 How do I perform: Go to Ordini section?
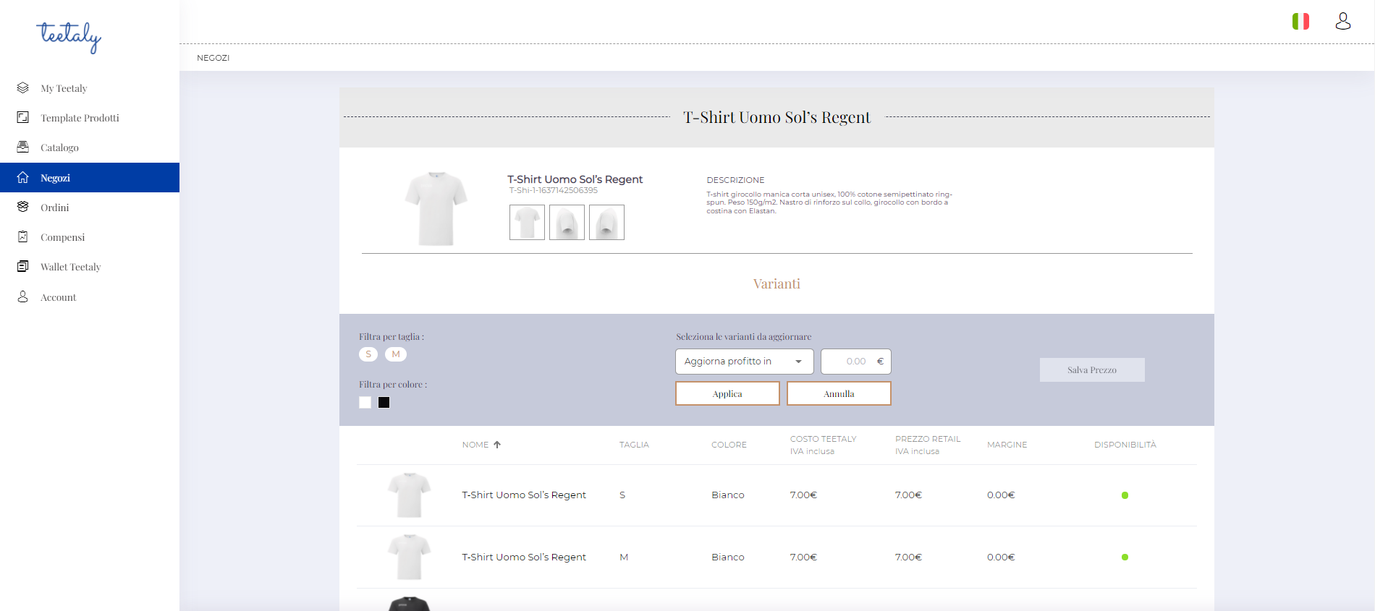click(x=55, y=208)
